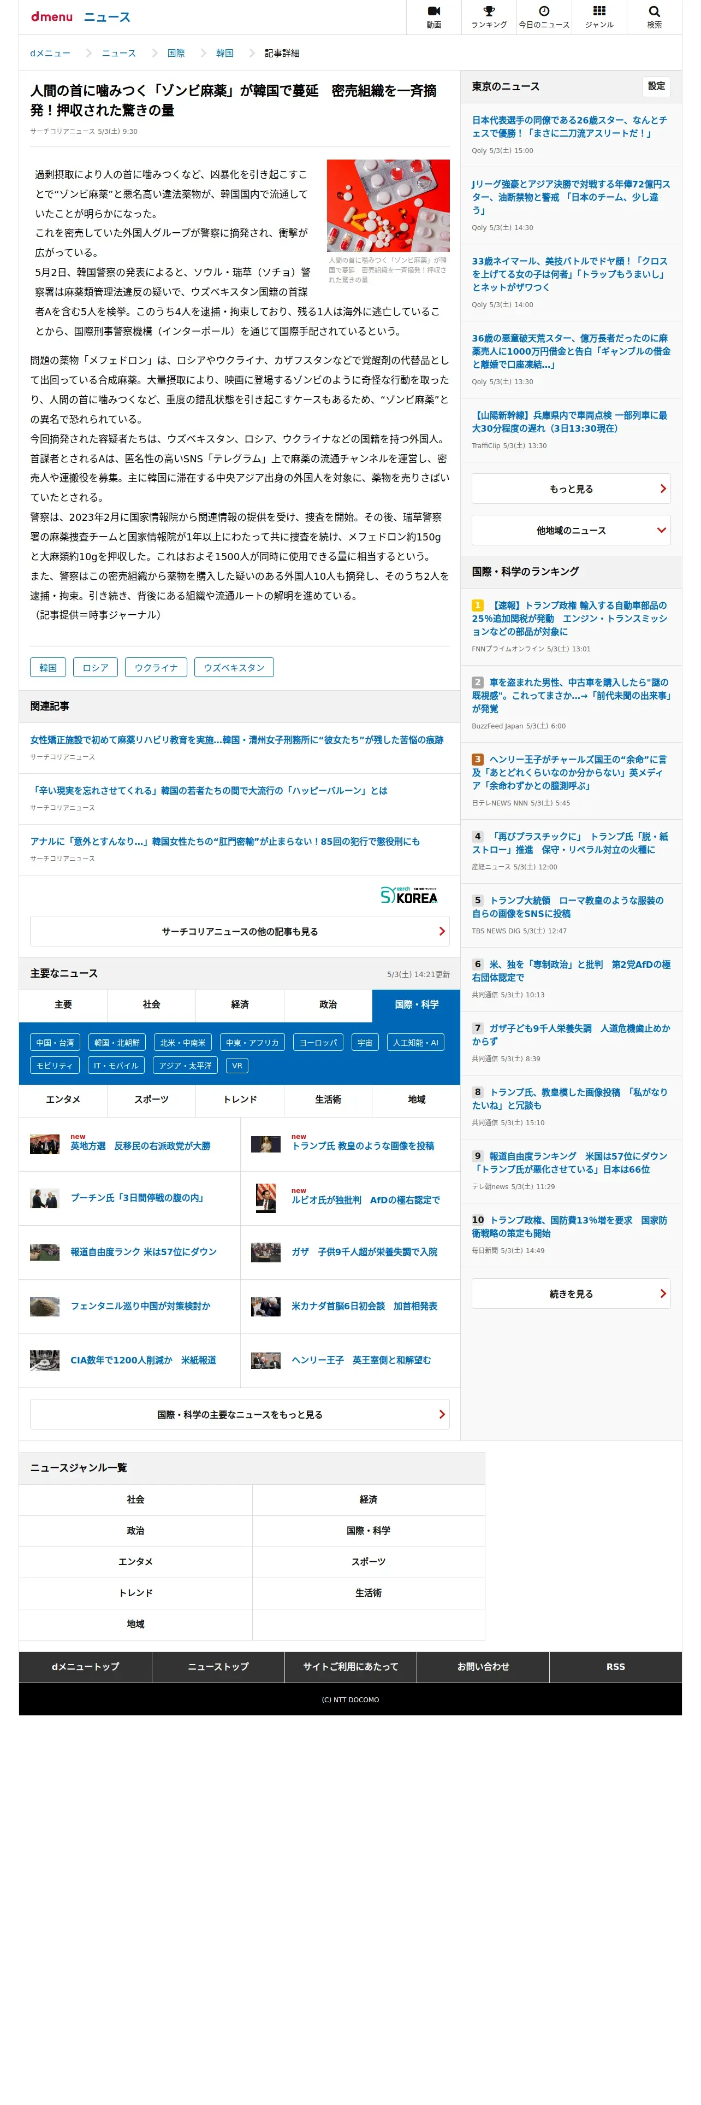The image size is (701, 2105).
Task: Click お問い合わせ in the footer
Action: (483, 1666)
